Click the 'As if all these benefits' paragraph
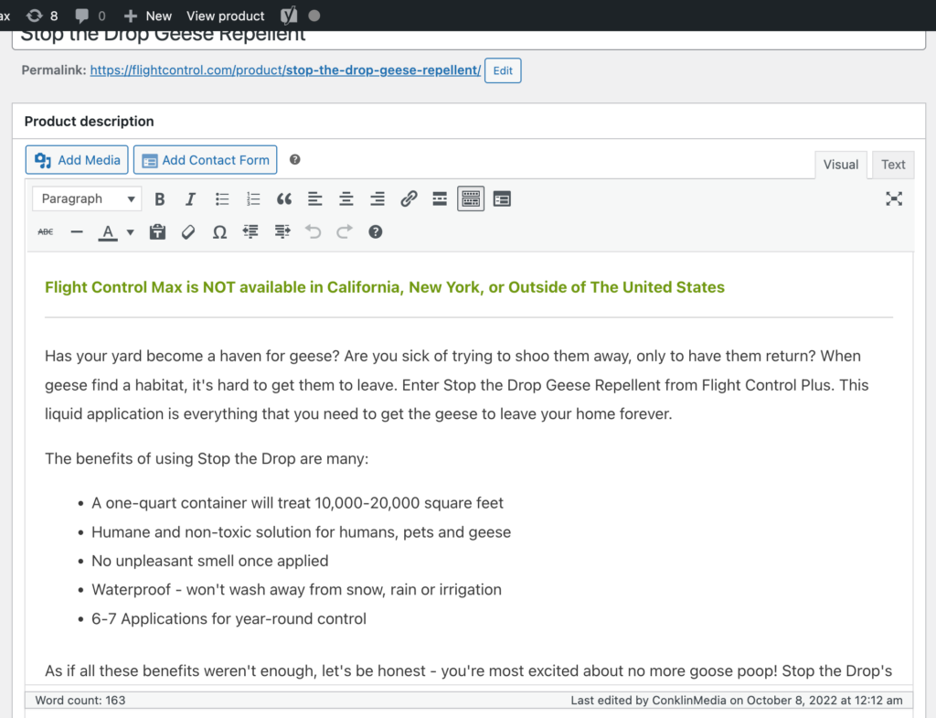Screen dimensions: 936x718 [469, 670]
